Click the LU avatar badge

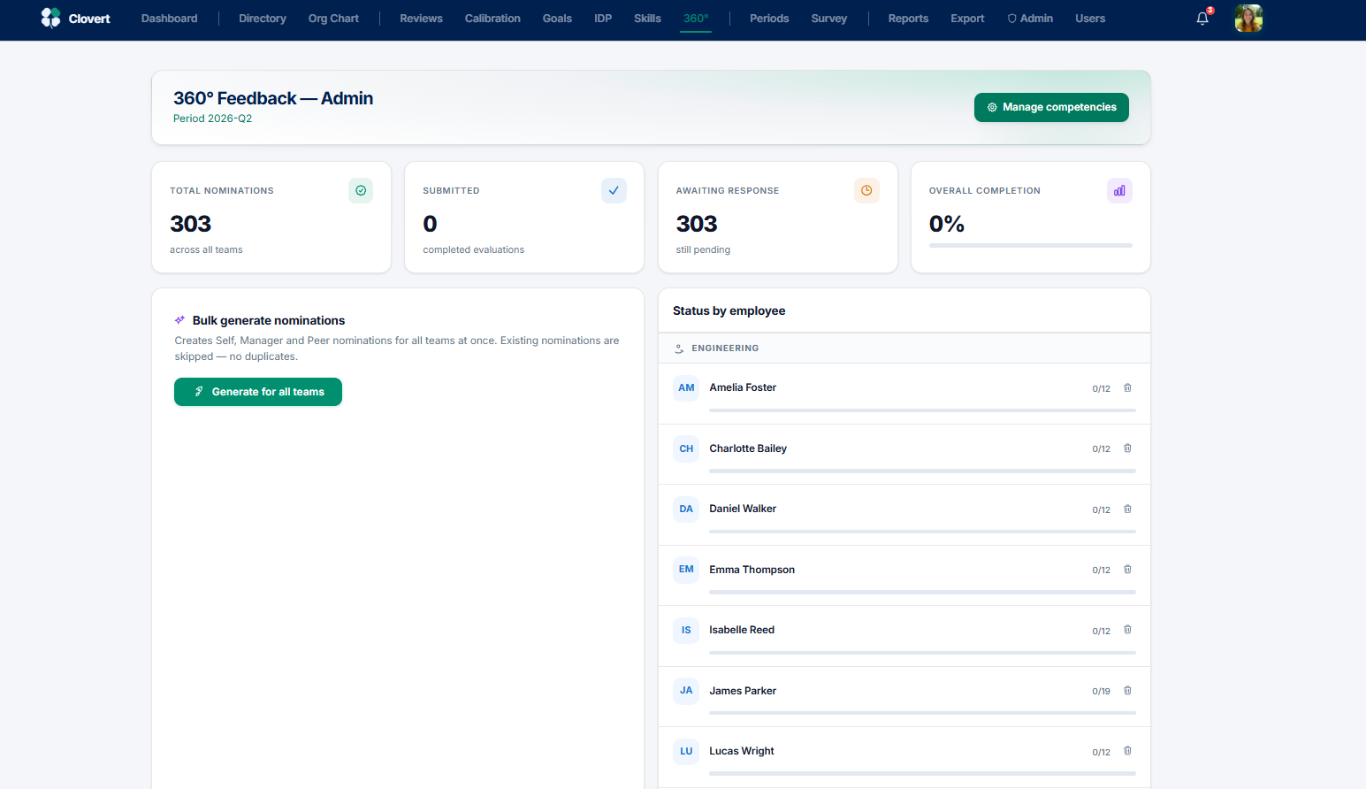pyautogui.click(x=686, y=751)
